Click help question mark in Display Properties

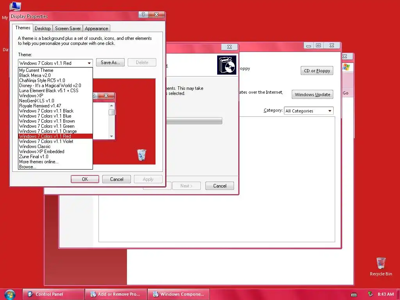point(143,14)
